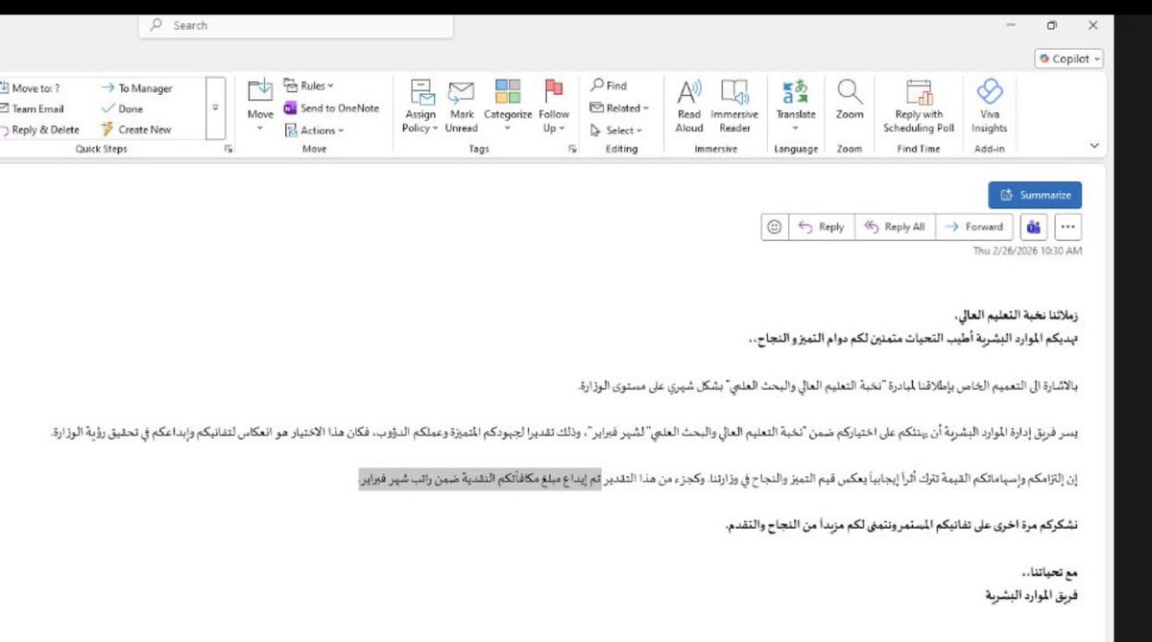This screenshot has height=642, width=1152.
Task: Start Read Aloud
Action: coord(689,106)
